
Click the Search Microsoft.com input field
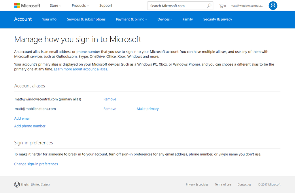click(176, 5)
